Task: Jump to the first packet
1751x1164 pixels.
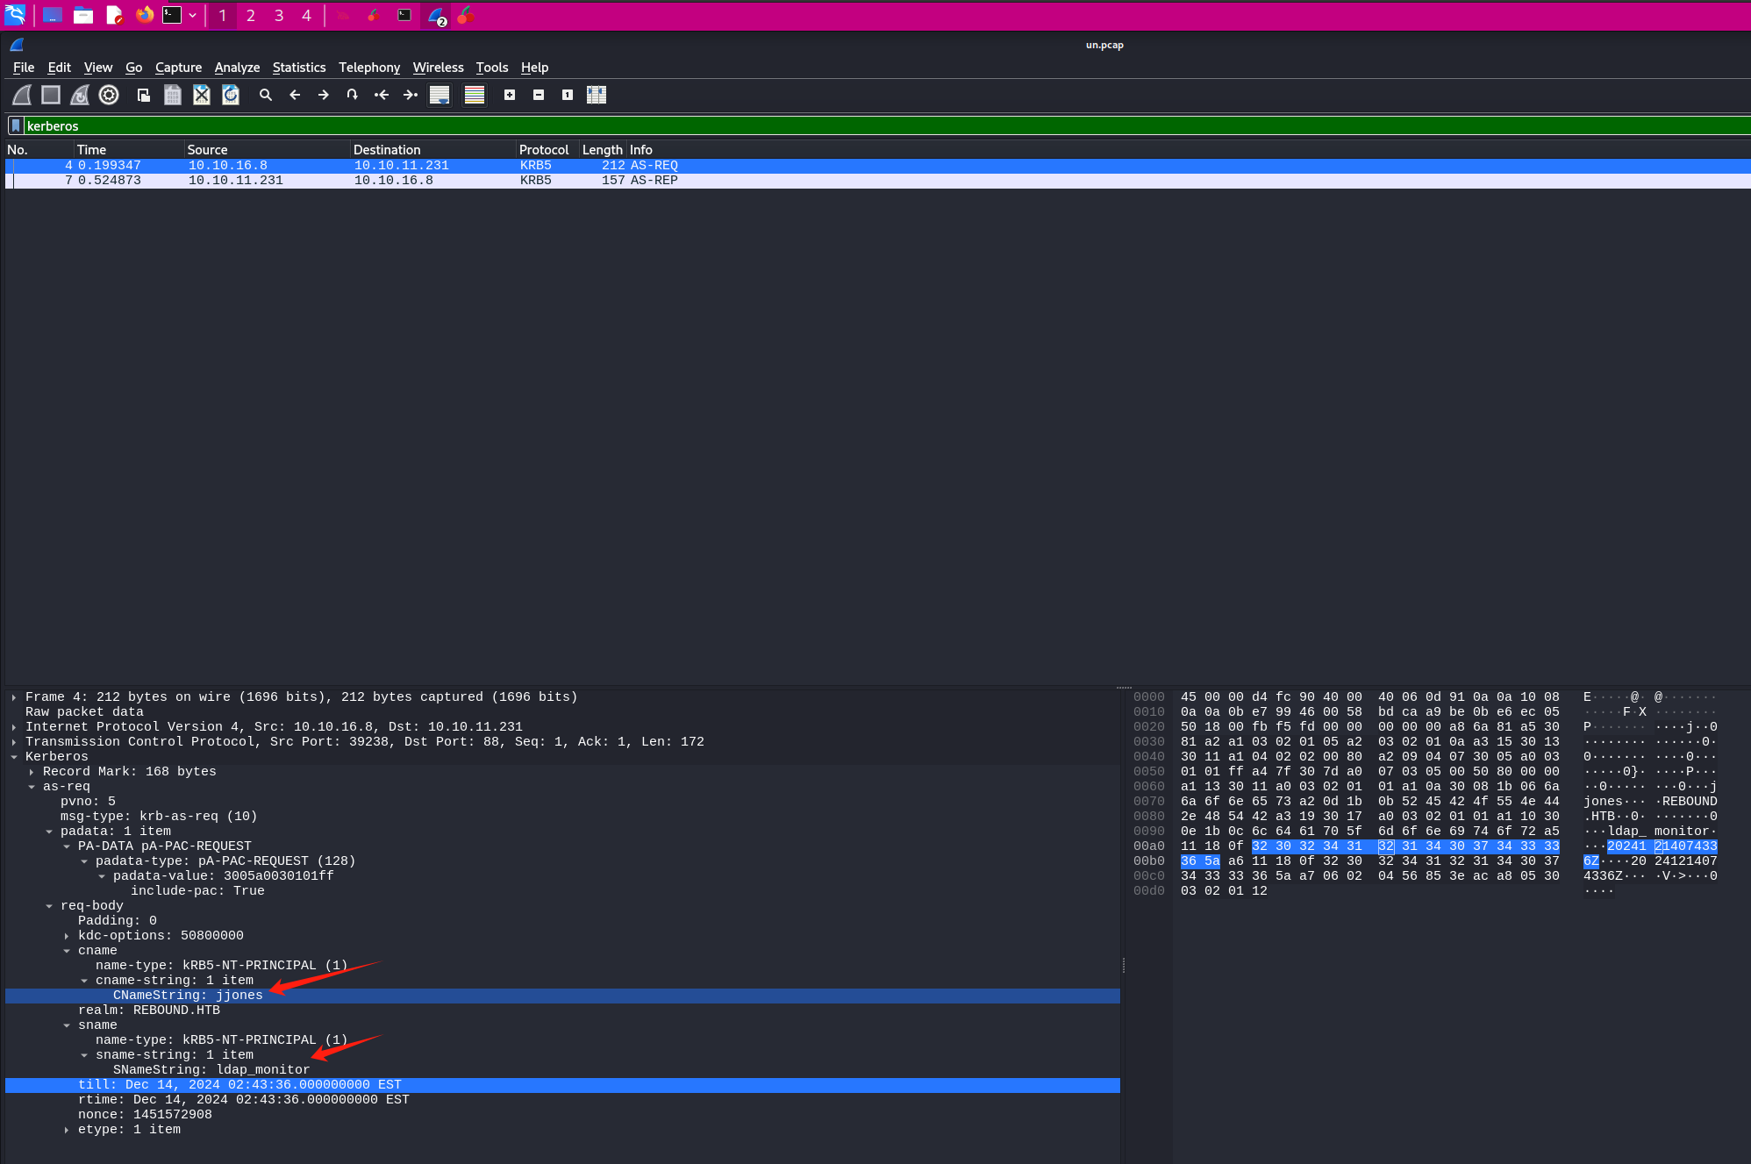Action: pyautogui.click(x=382, y=95)
